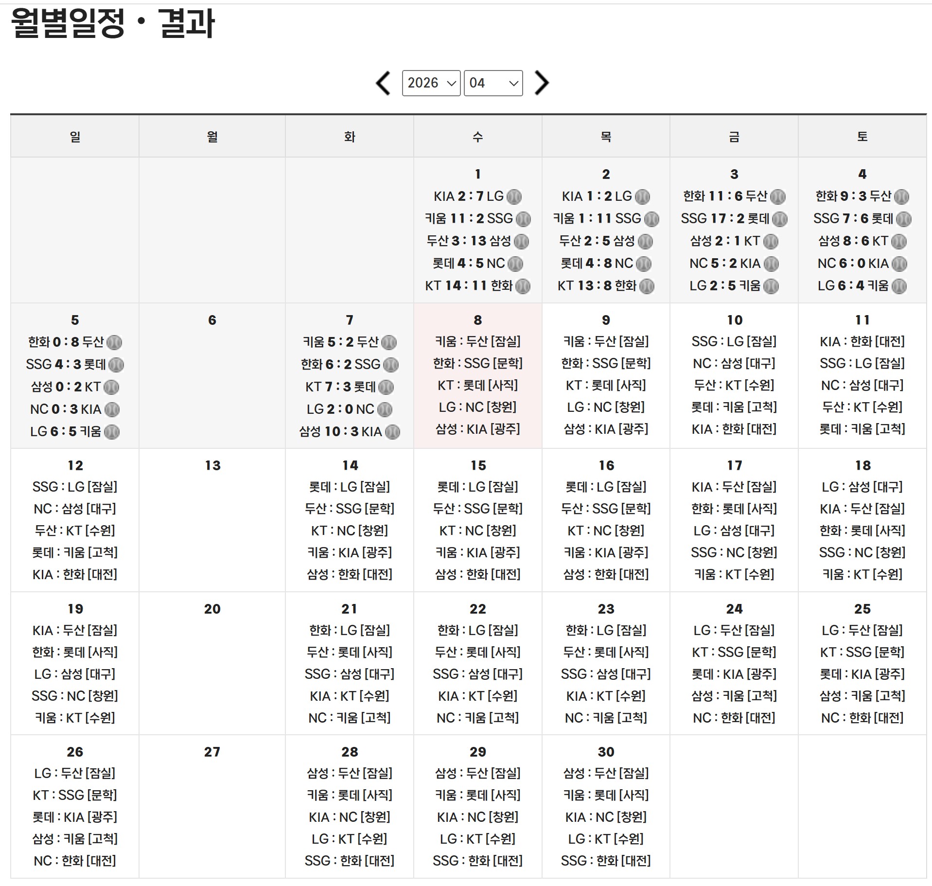Viewport: 932px width, 886px height.
Task: Open the year dropdown showing 2026
Action: click(430, 83)
